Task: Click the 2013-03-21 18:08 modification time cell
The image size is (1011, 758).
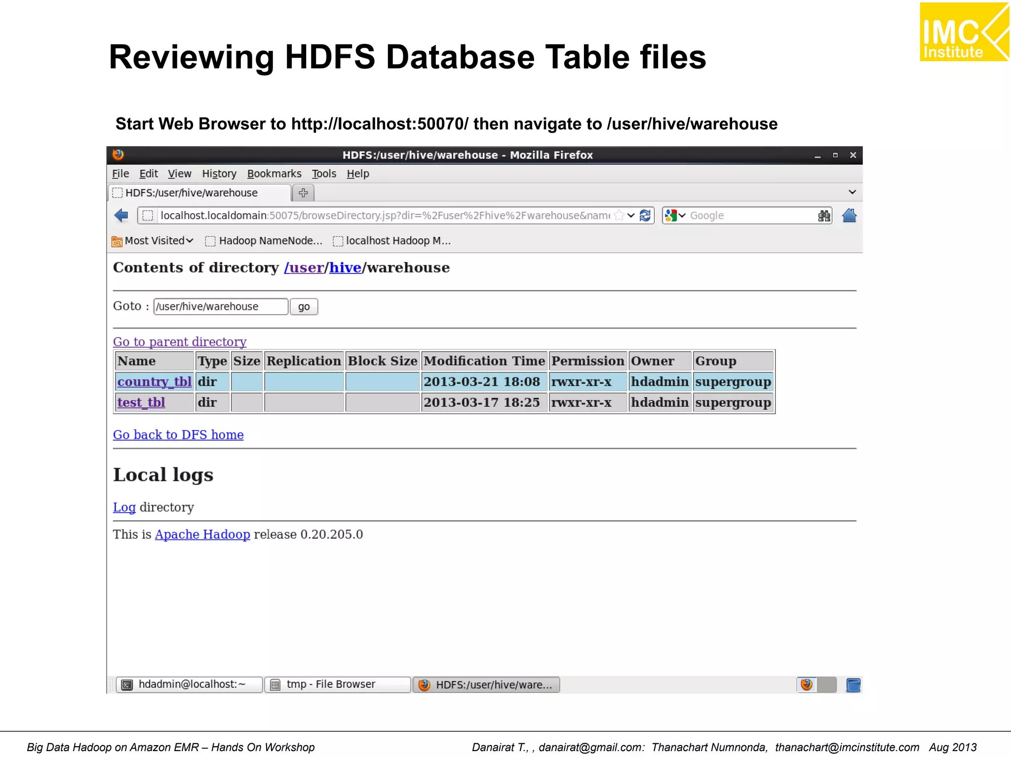Action: click(x=484, y=382)
